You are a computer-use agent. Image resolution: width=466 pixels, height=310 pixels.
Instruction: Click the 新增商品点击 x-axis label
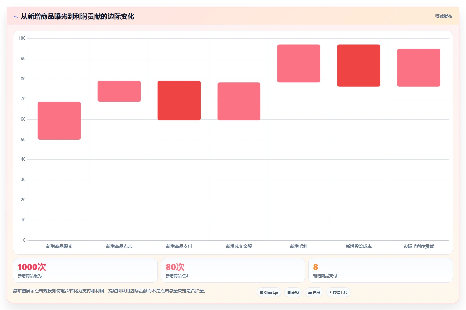coord(119,247)
